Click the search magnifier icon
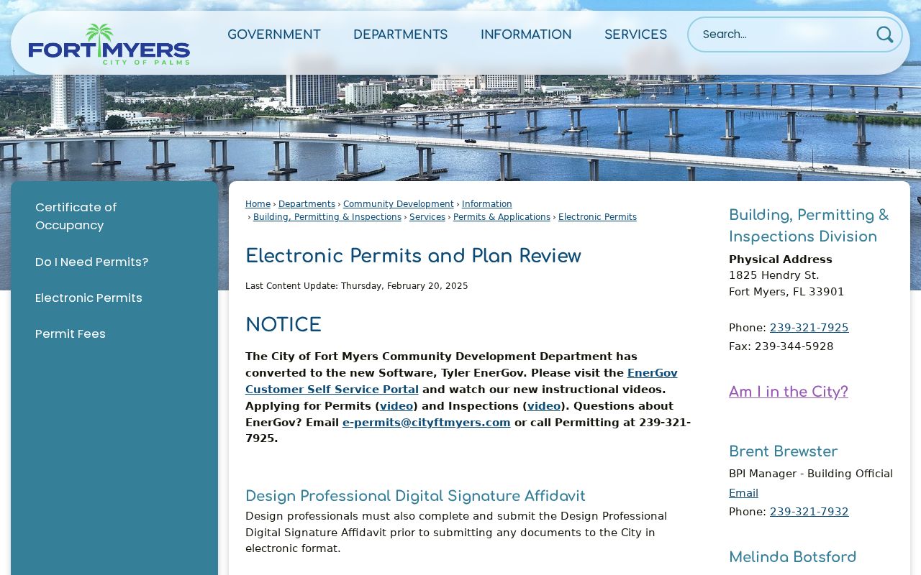Viewport: 921px width, 575px height. pos(884,34)
